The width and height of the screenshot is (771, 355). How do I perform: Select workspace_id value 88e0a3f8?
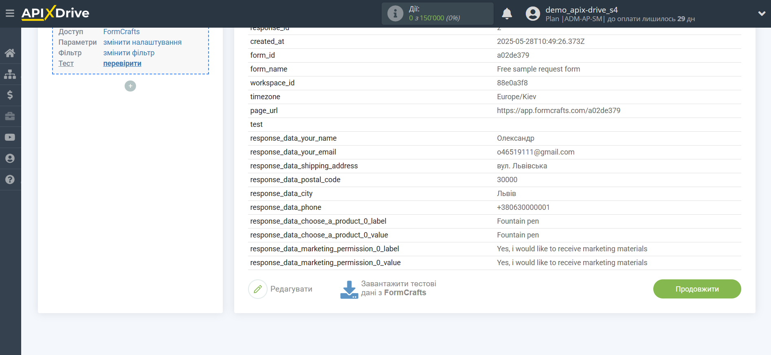(x=512, y=83)
